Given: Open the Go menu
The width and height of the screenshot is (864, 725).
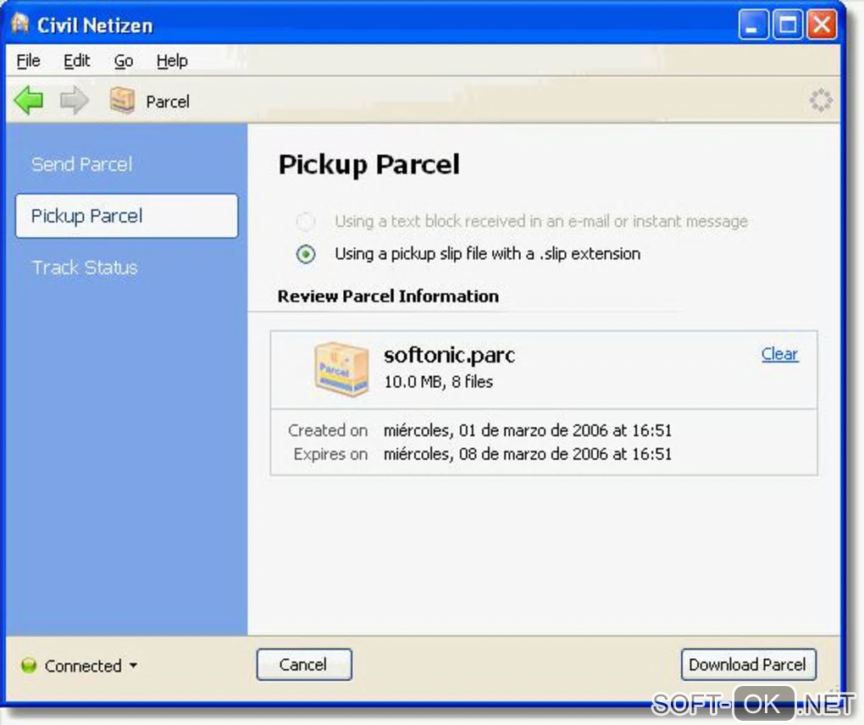Looking at the screenshot, I should 124,61.
